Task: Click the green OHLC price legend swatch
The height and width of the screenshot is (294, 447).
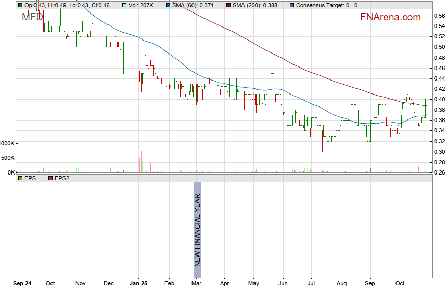Action: [x=20, y=5]
